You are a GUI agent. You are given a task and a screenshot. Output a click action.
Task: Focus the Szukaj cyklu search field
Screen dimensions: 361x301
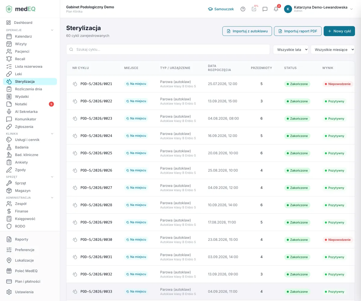[x=168, y=50]
